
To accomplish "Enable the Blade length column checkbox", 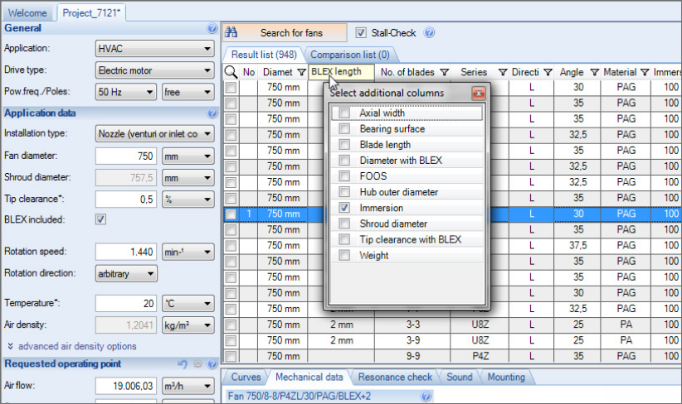I will [344, 145].
